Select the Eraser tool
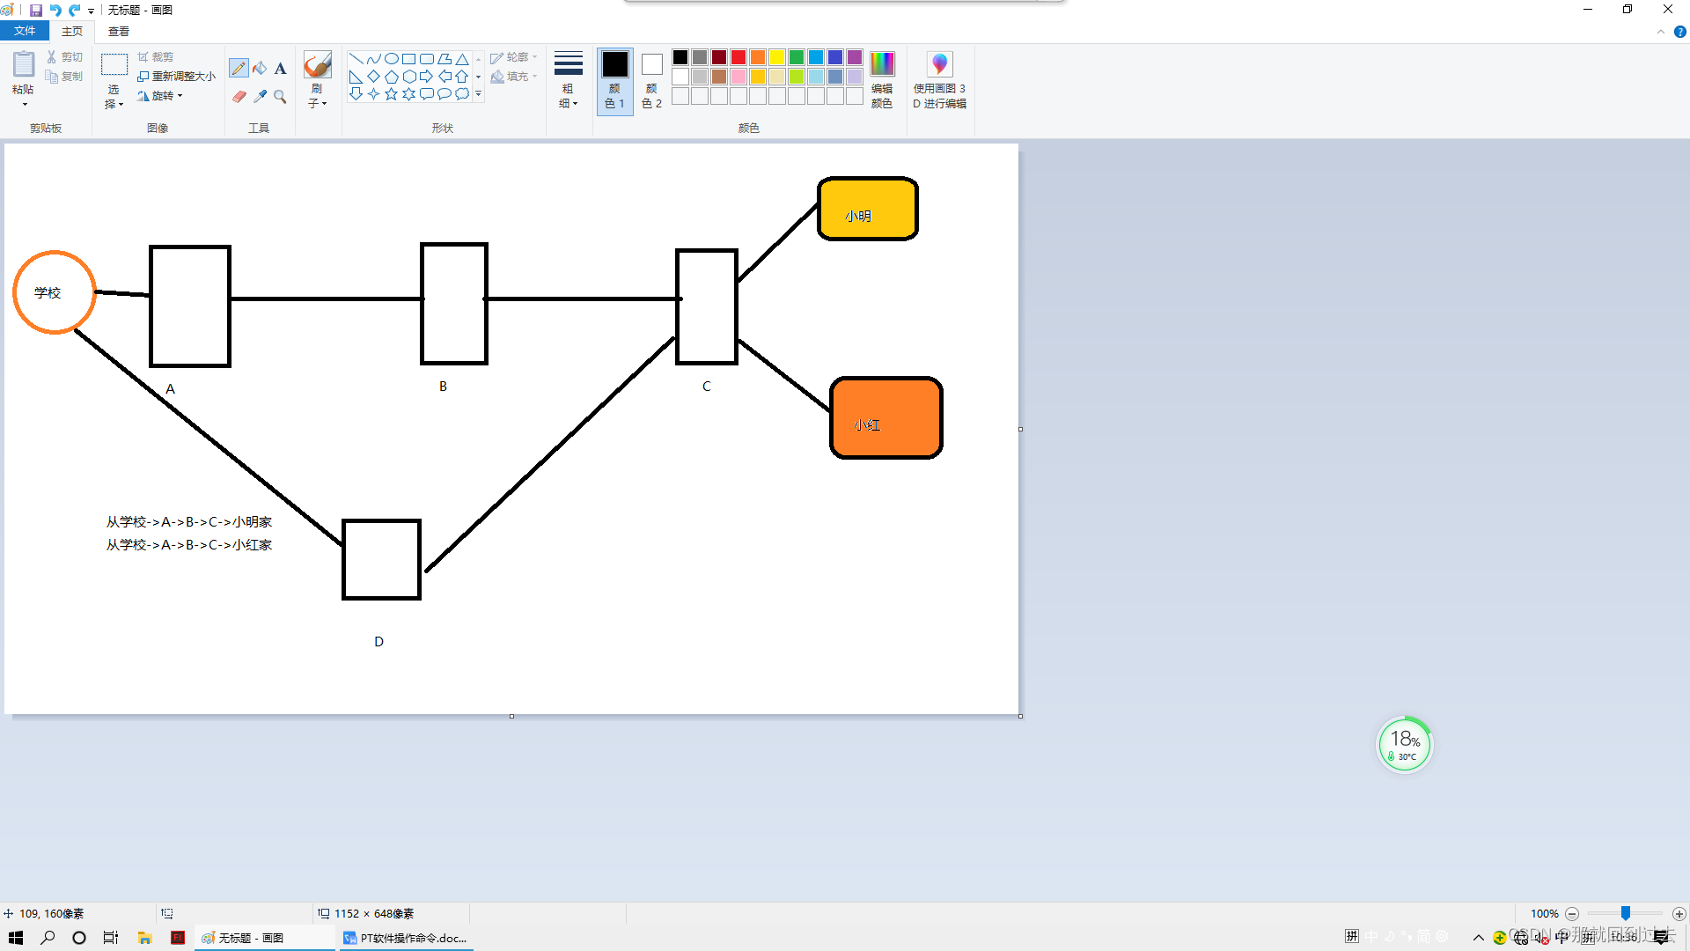Image resolution: width=1690 pixels, height=951 pixels. click(239, 97)
